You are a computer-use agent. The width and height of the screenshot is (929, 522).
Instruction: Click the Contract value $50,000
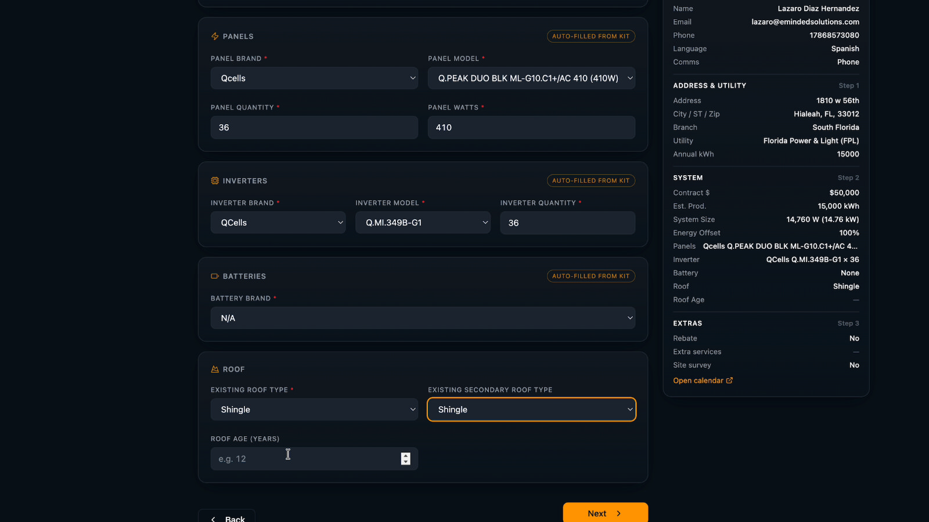(x=844, y=193)
